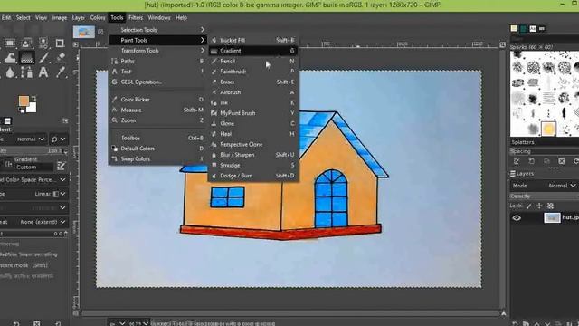Image resolution: width=579 pixels, height=326 pixels.
Task: Expand the Transform Tools submenu
Action: (157, 51)
